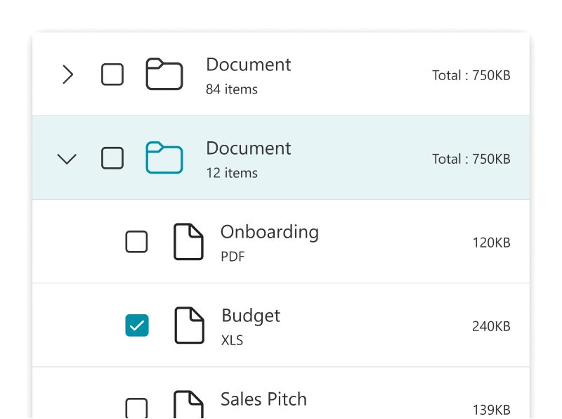The image size is (562, 419).
Task: Click the Total 750KB label of highlighted folder
Action: click(471, 159)
